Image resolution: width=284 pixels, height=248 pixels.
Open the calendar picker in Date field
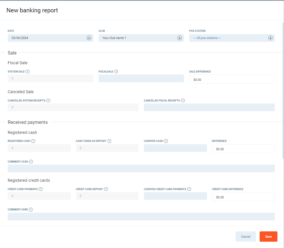point(89,38)
